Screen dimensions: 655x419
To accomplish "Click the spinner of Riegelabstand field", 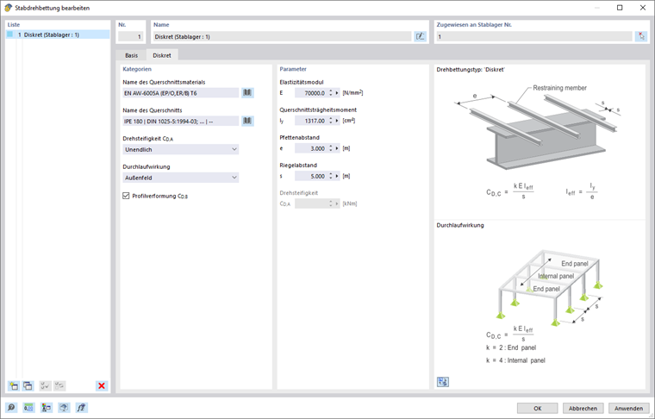I will pos(331,176).
